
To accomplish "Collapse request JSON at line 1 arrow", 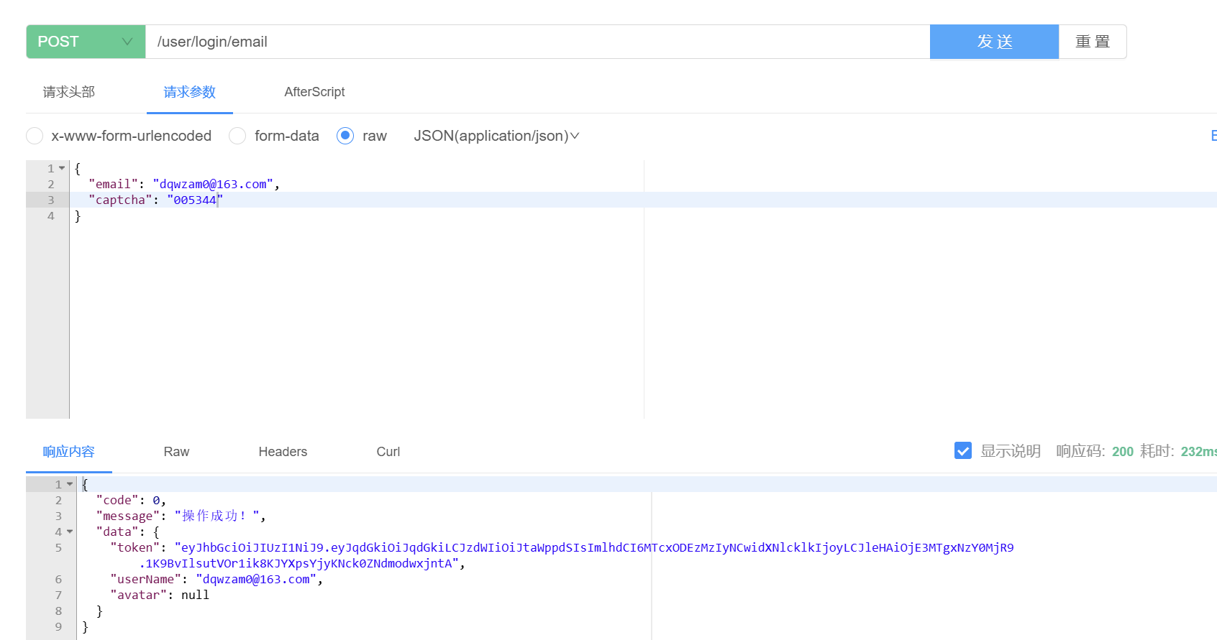I will click(62, 168).
